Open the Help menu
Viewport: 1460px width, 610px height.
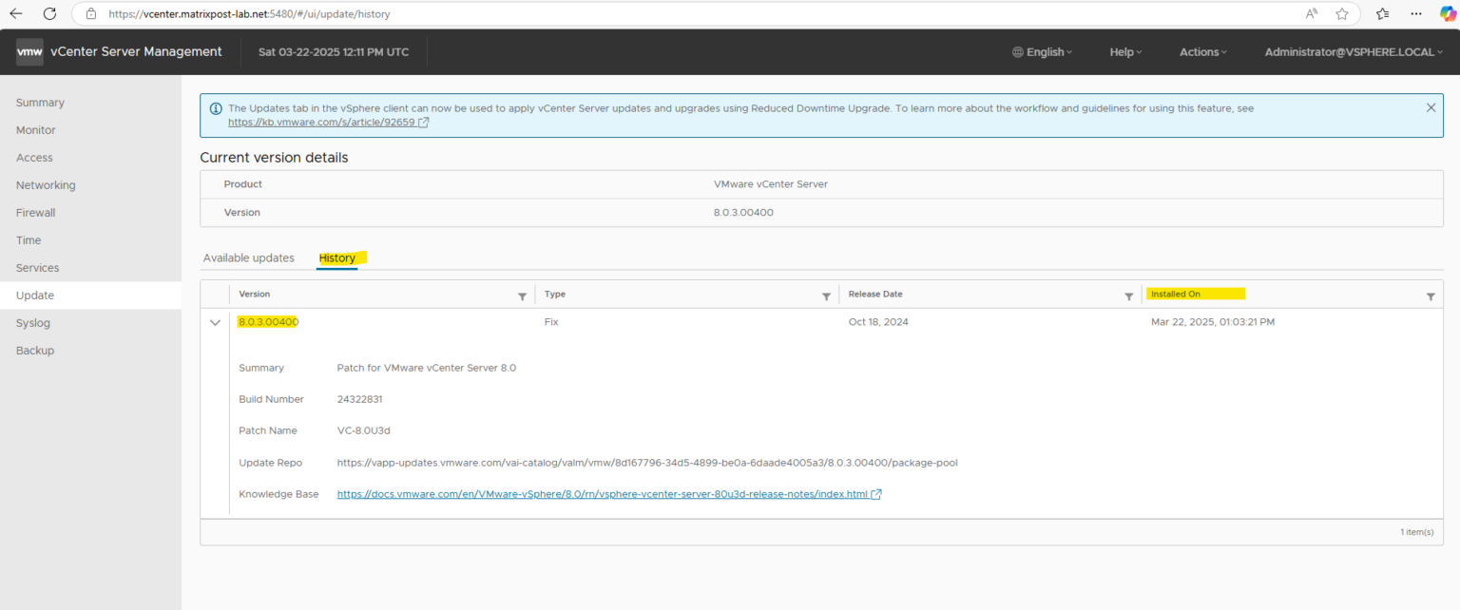[1124, 51]
